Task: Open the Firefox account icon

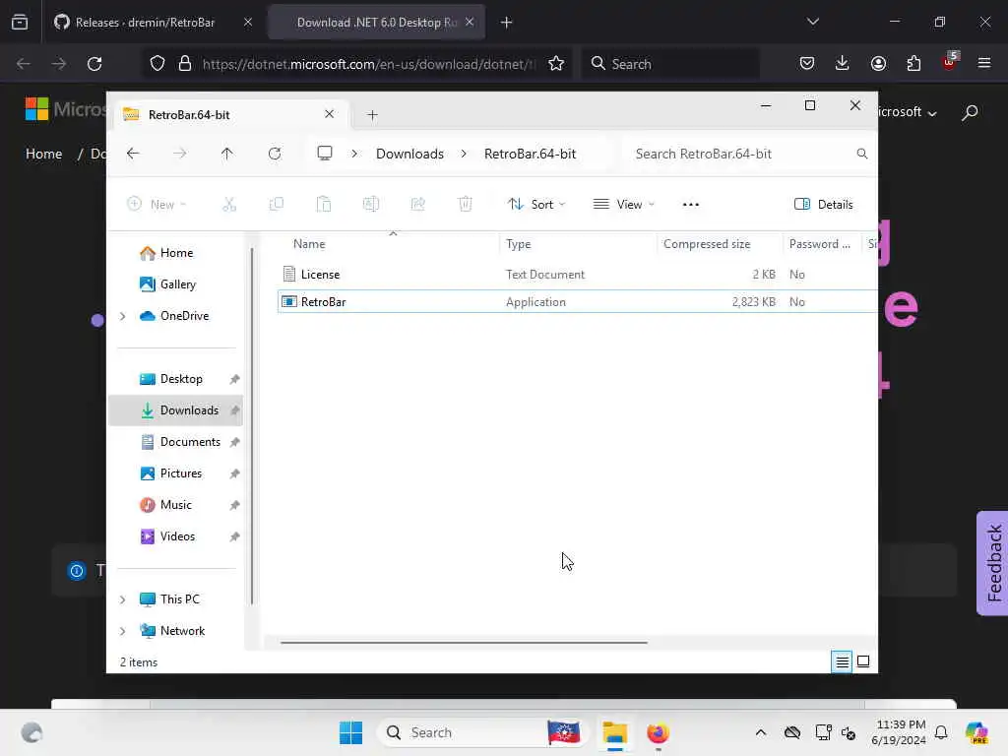Action: pyautogui.click(x=878, y=63)
